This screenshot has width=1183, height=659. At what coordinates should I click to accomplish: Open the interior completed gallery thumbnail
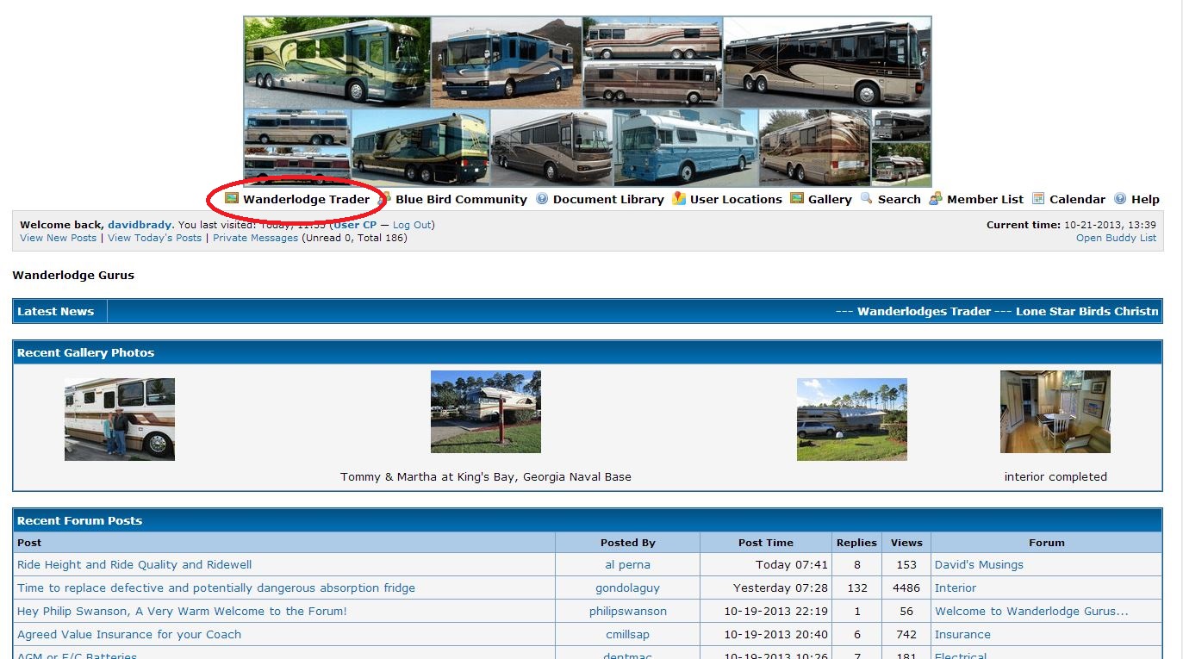click(x=1055, y=412)
